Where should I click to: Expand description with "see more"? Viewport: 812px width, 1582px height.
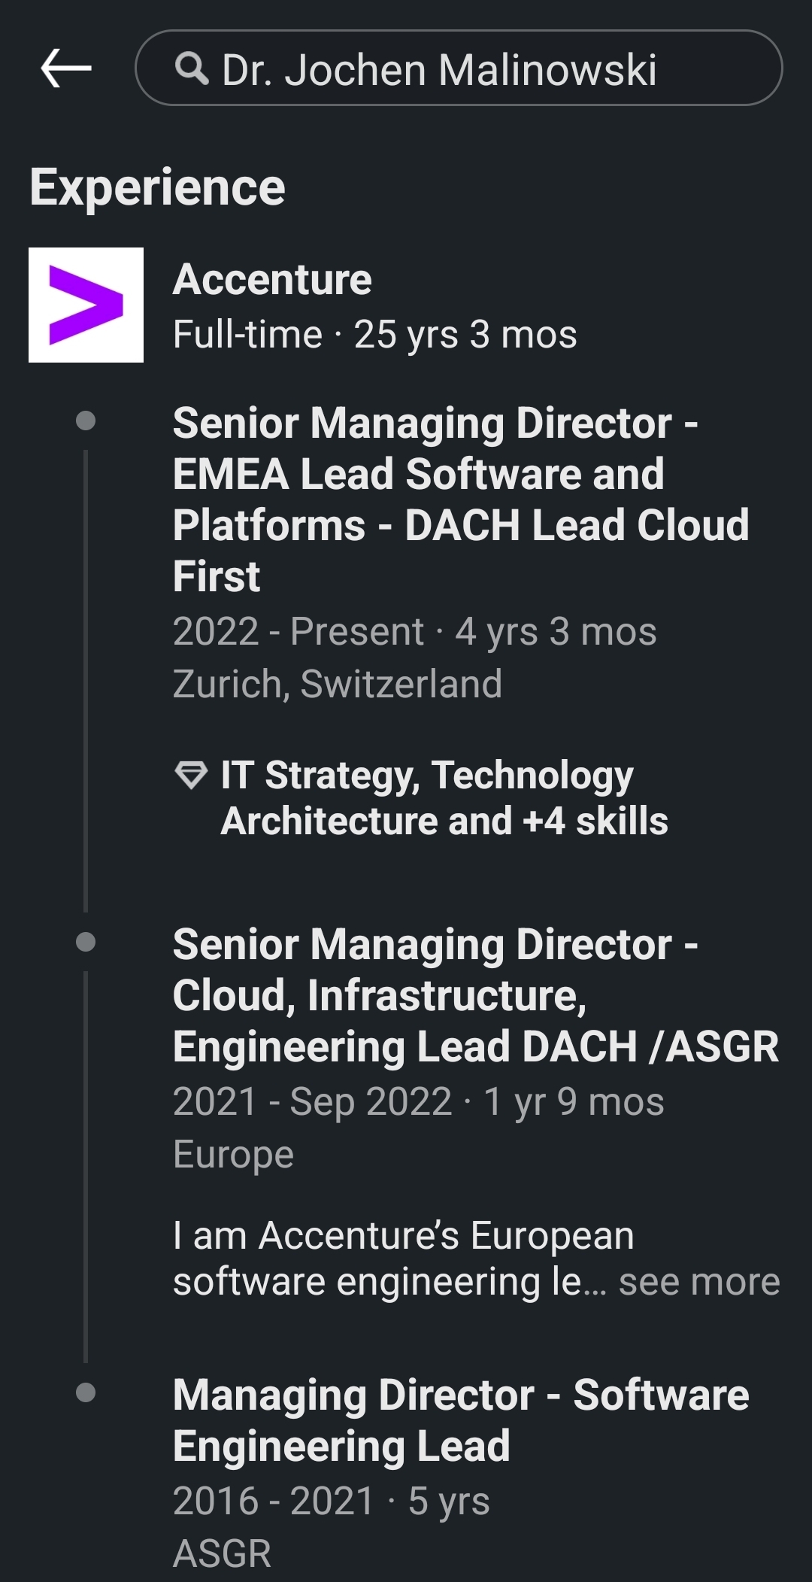click(x=699, y=1282)
